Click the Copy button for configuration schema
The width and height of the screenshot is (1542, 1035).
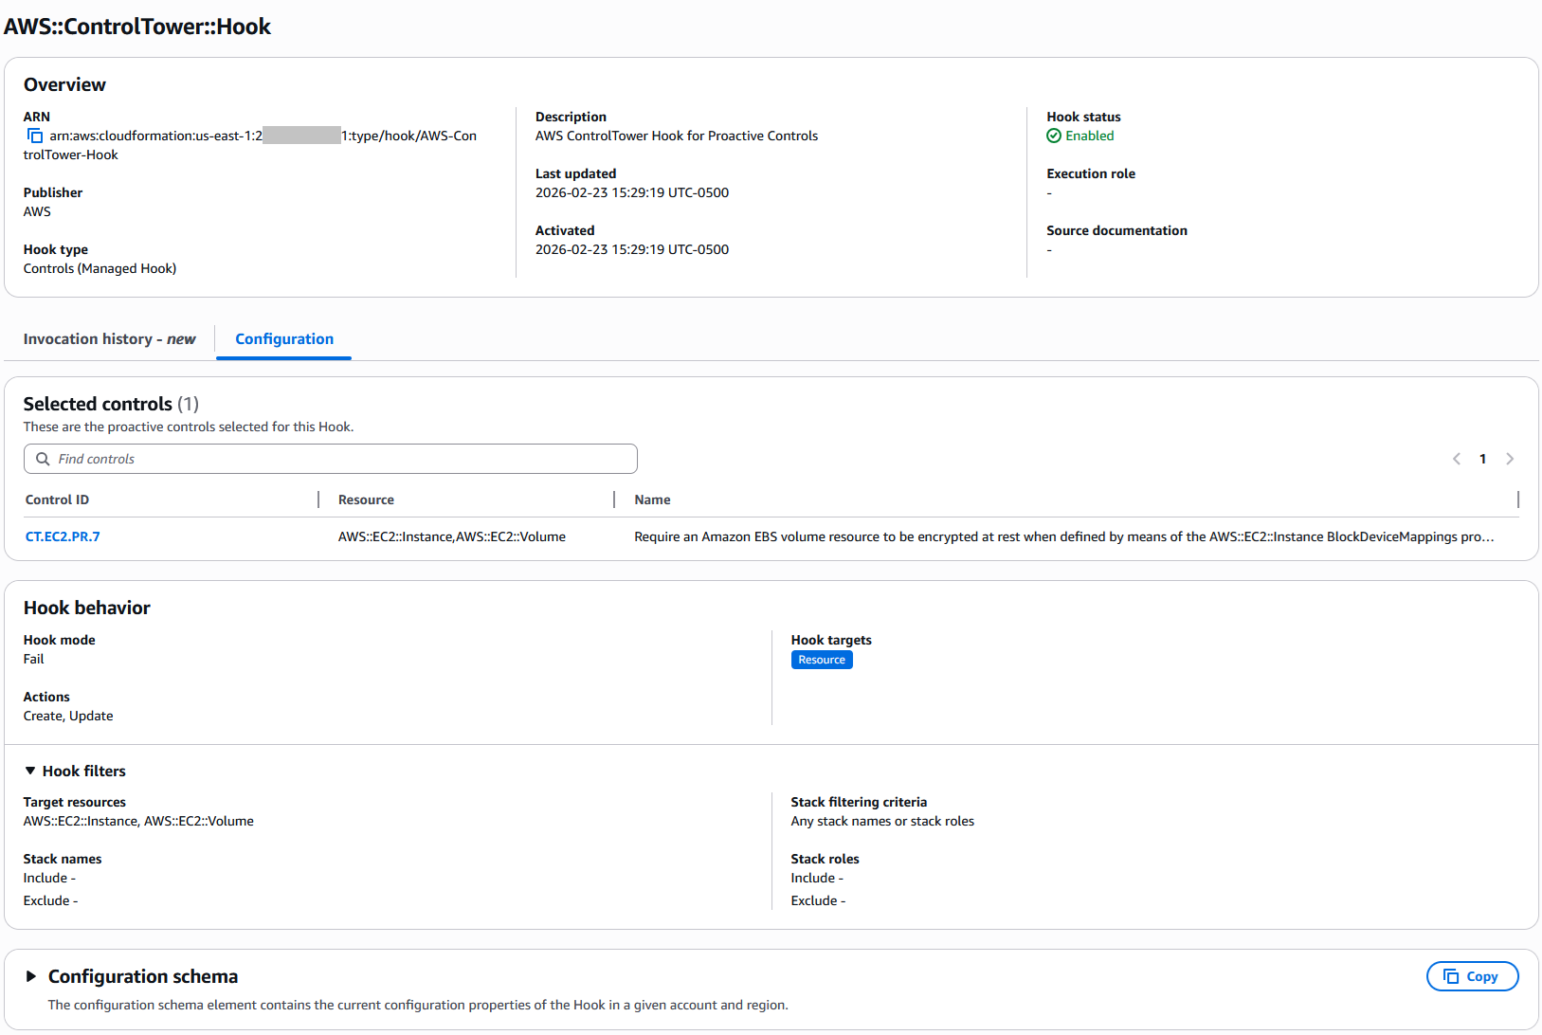coord(1472,976)
